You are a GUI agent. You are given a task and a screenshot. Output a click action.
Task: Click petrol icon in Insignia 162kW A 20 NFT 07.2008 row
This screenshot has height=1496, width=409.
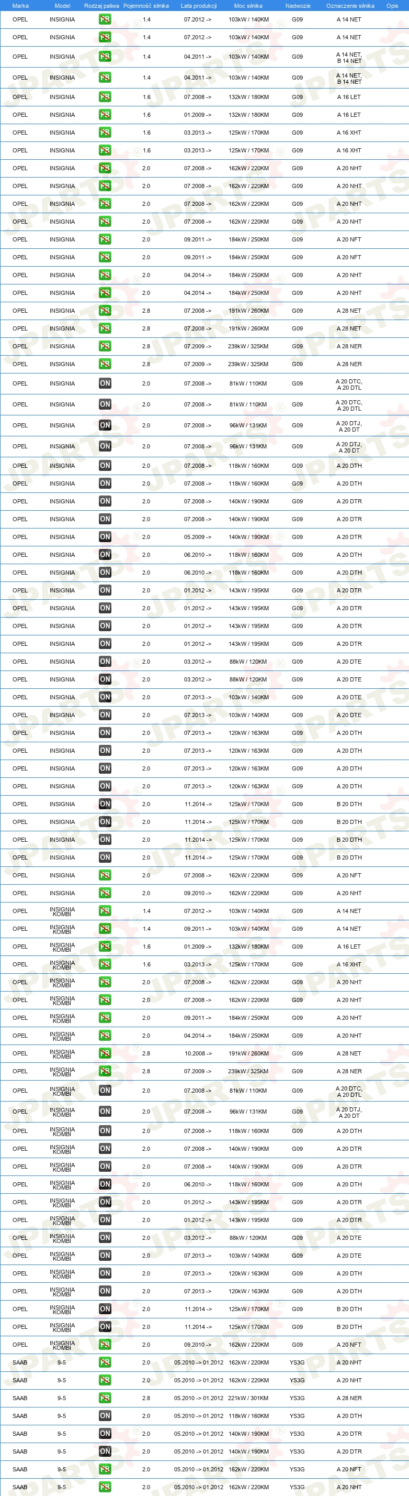tap(105, 875)
